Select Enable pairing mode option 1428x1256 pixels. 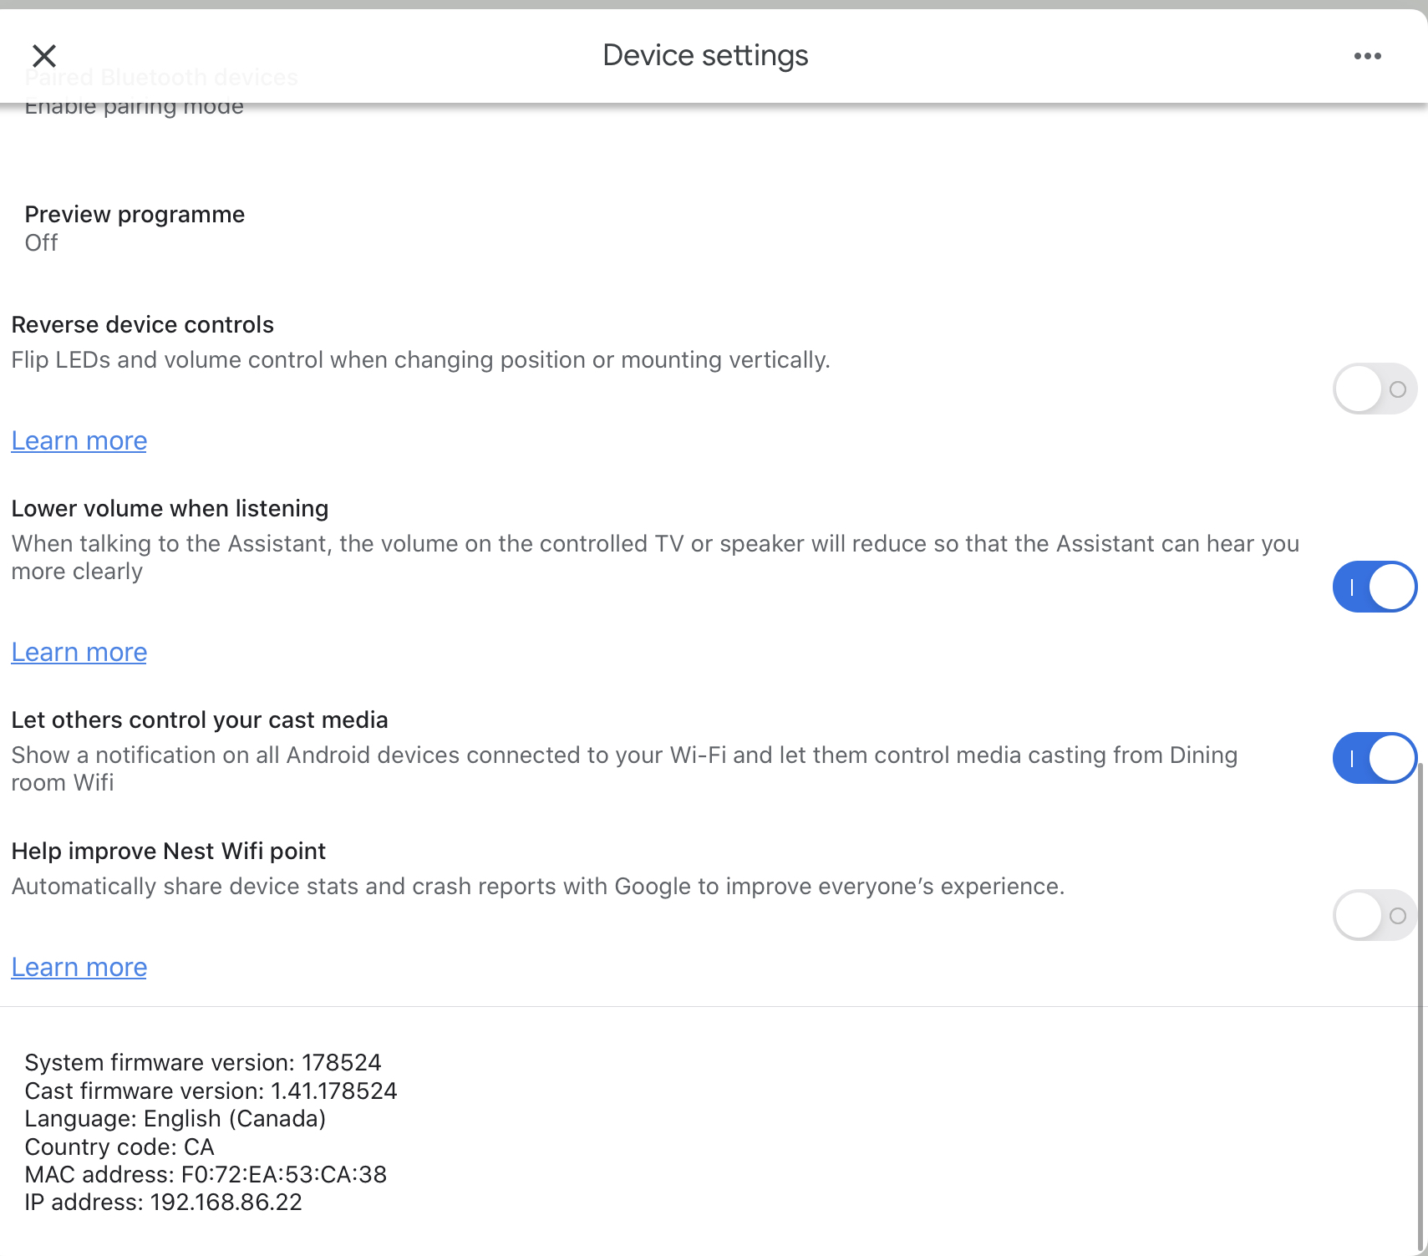click(134, 106)
